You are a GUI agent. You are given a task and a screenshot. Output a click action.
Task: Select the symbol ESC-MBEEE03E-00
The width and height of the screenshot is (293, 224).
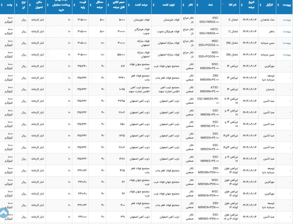point(208,101)
